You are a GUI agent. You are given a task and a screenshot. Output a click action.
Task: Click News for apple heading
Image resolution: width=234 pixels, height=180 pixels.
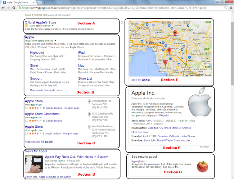[x=36, y=151]
